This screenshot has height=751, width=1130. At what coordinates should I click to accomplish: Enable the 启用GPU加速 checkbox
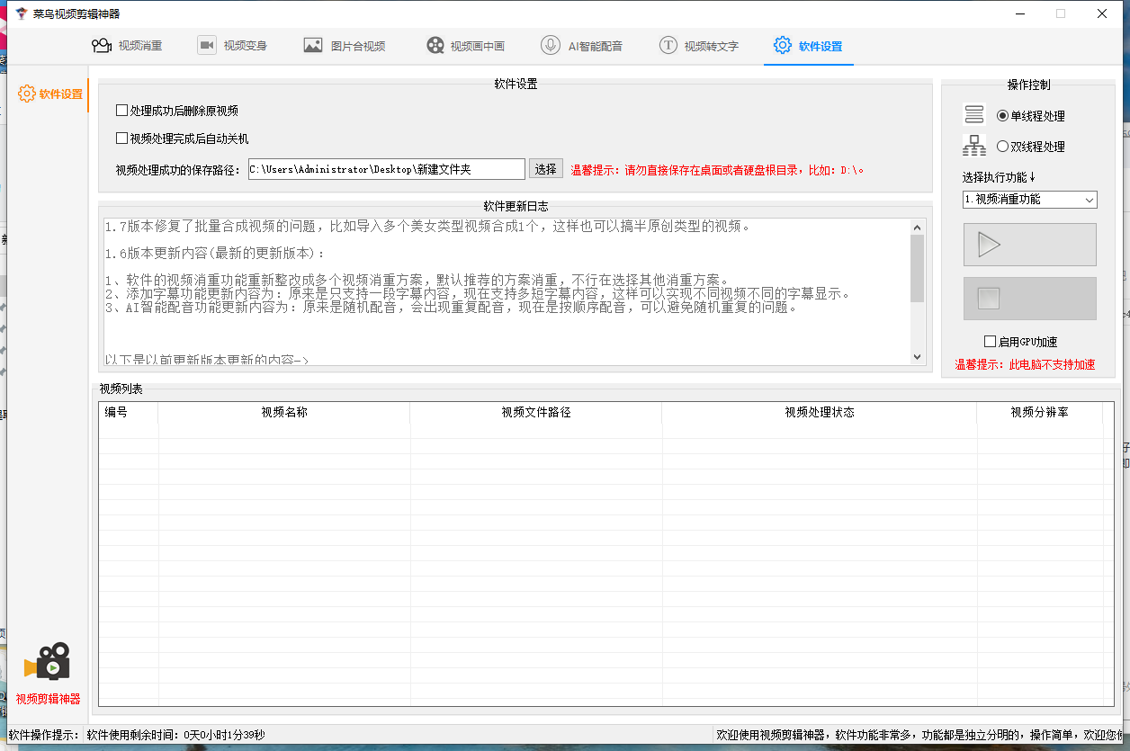tap(991, 342)
